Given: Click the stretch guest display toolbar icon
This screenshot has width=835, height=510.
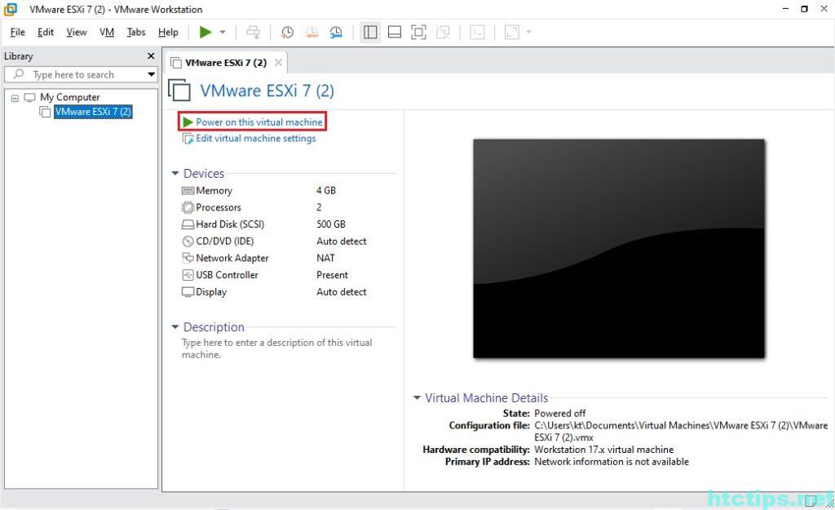Looking at the screenshot, I should (x=512, y=33).
